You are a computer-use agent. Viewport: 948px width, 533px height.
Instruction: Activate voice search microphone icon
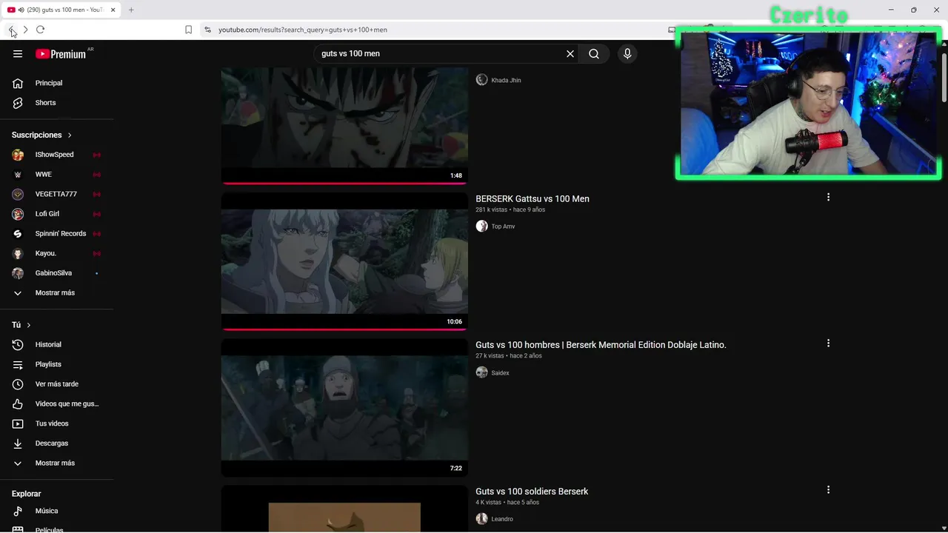(x=627, y=53)
